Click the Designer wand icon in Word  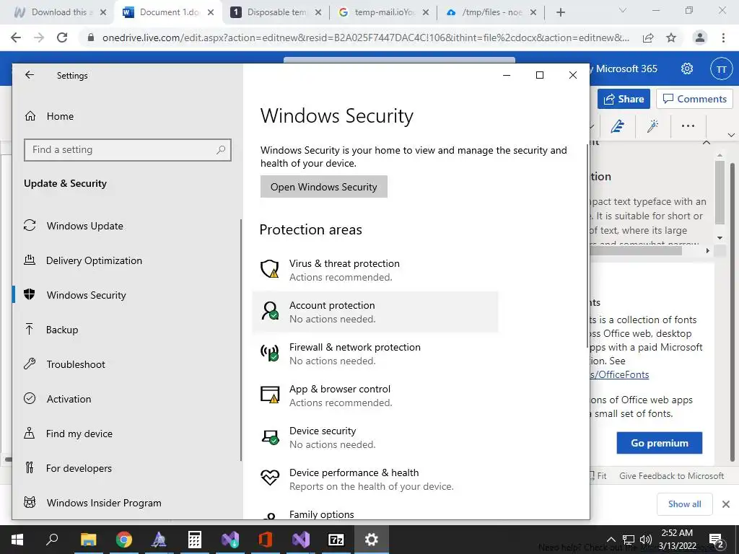point(652,126)
